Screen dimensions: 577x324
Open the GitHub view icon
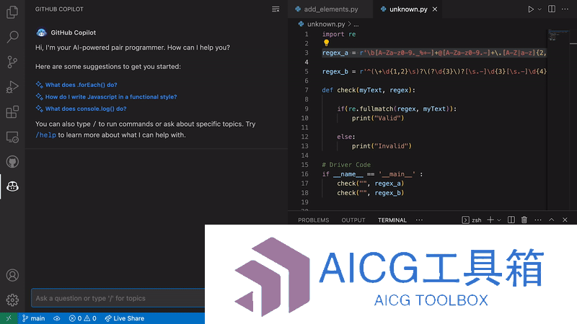point(12,161)
